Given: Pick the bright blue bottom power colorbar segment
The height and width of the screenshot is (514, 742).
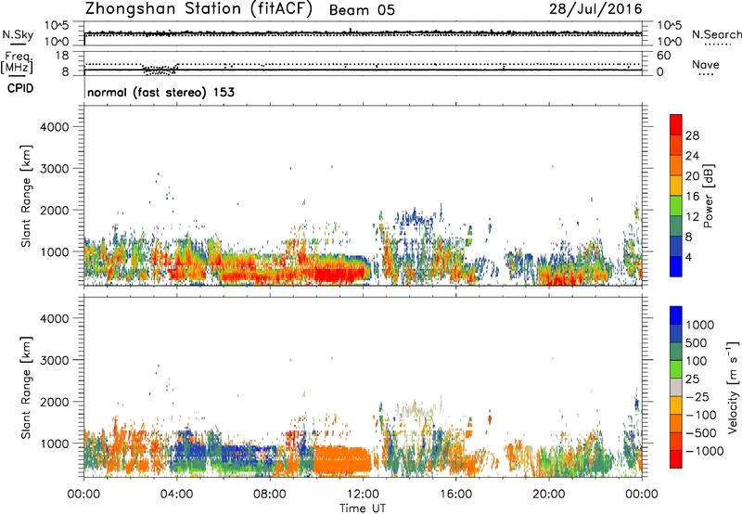Looking at the screenshot, I should pos(676,266).
